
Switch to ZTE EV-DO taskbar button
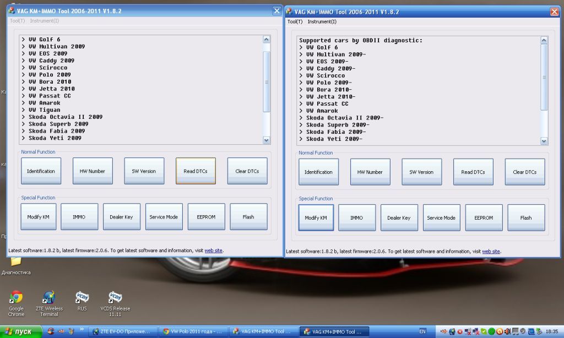(x=123, y=331)
